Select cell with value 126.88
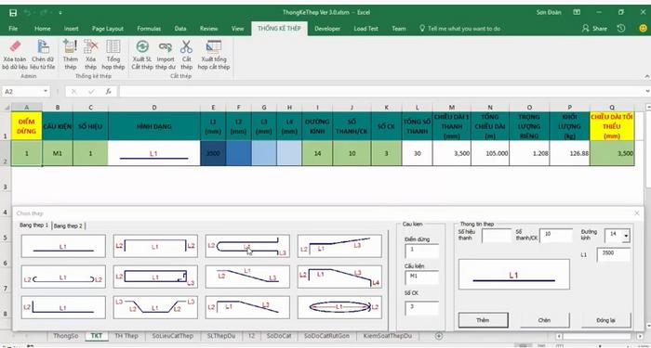The width and height of the screenshot is (651, 348). [569, 153]
